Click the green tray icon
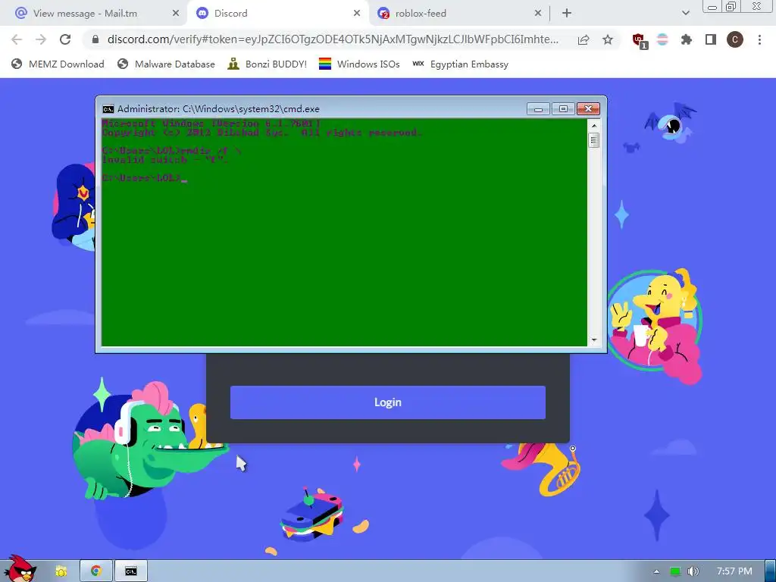This screenshot has width=776, height=582. (x=675, y=571)
